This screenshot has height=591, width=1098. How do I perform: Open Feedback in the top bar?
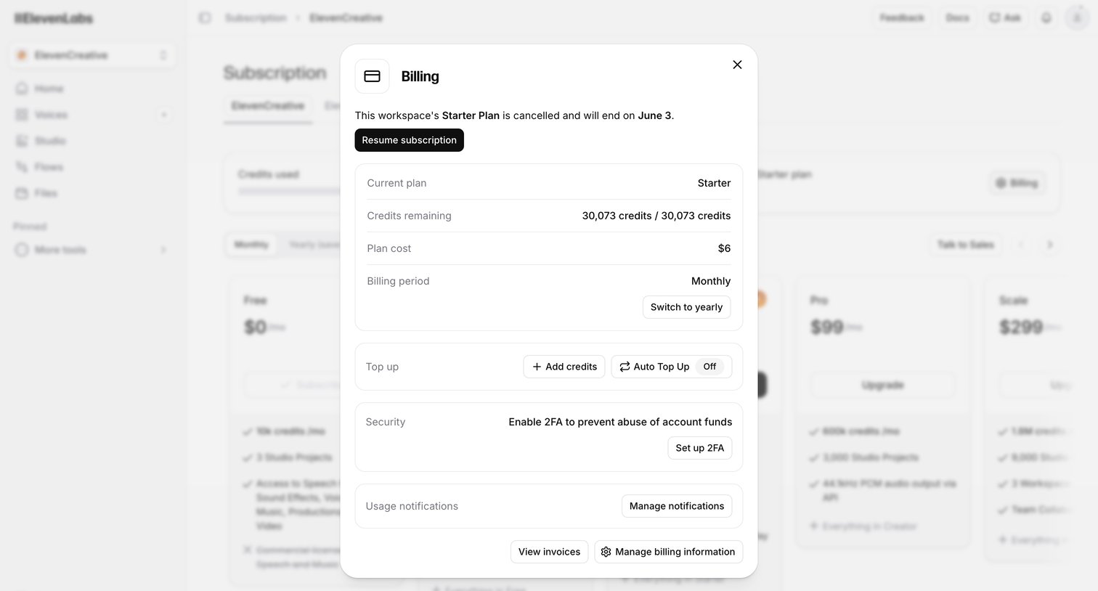pyautogui.click(x=902, y=17)
